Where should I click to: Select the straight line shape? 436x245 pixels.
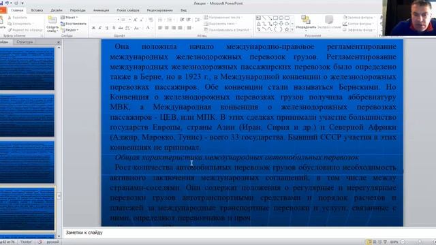pyautogui.click(x=264, y=18)
